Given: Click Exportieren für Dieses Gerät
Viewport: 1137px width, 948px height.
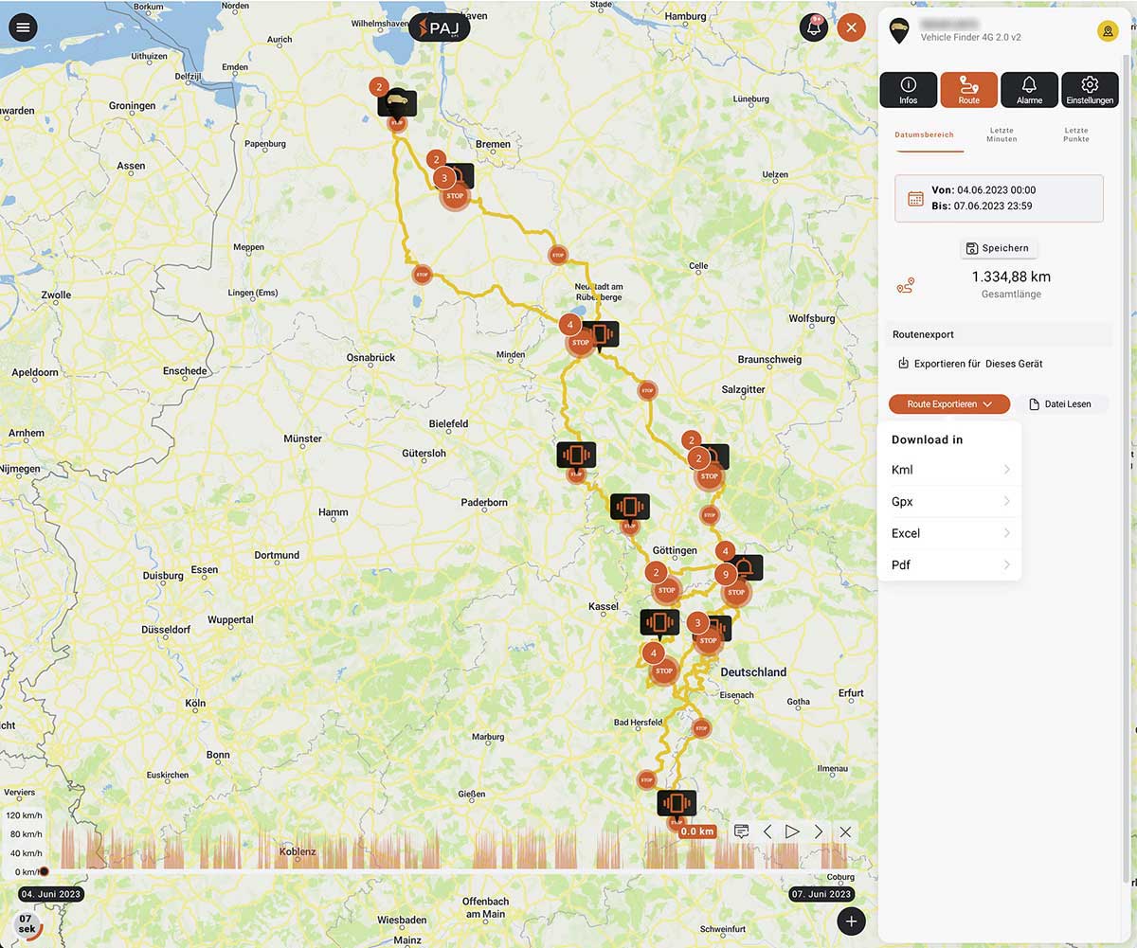Looking at the screenshot, I should click(970, 363).
